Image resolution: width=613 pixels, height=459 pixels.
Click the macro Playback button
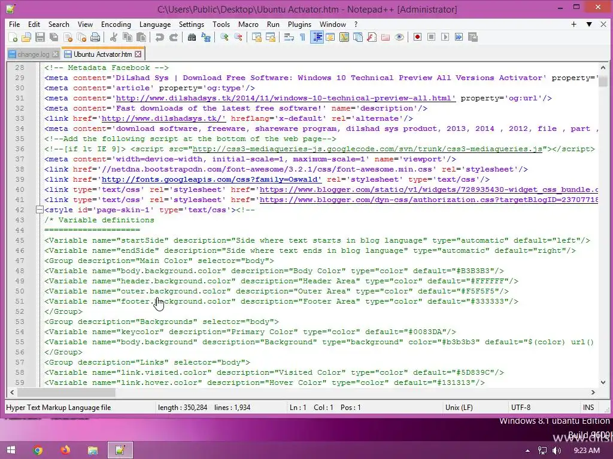click(x=445, y=37)
